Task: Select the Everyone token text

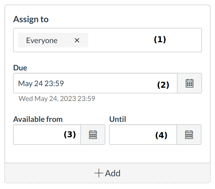Action: pyautogui.click(x=42, y=40)
